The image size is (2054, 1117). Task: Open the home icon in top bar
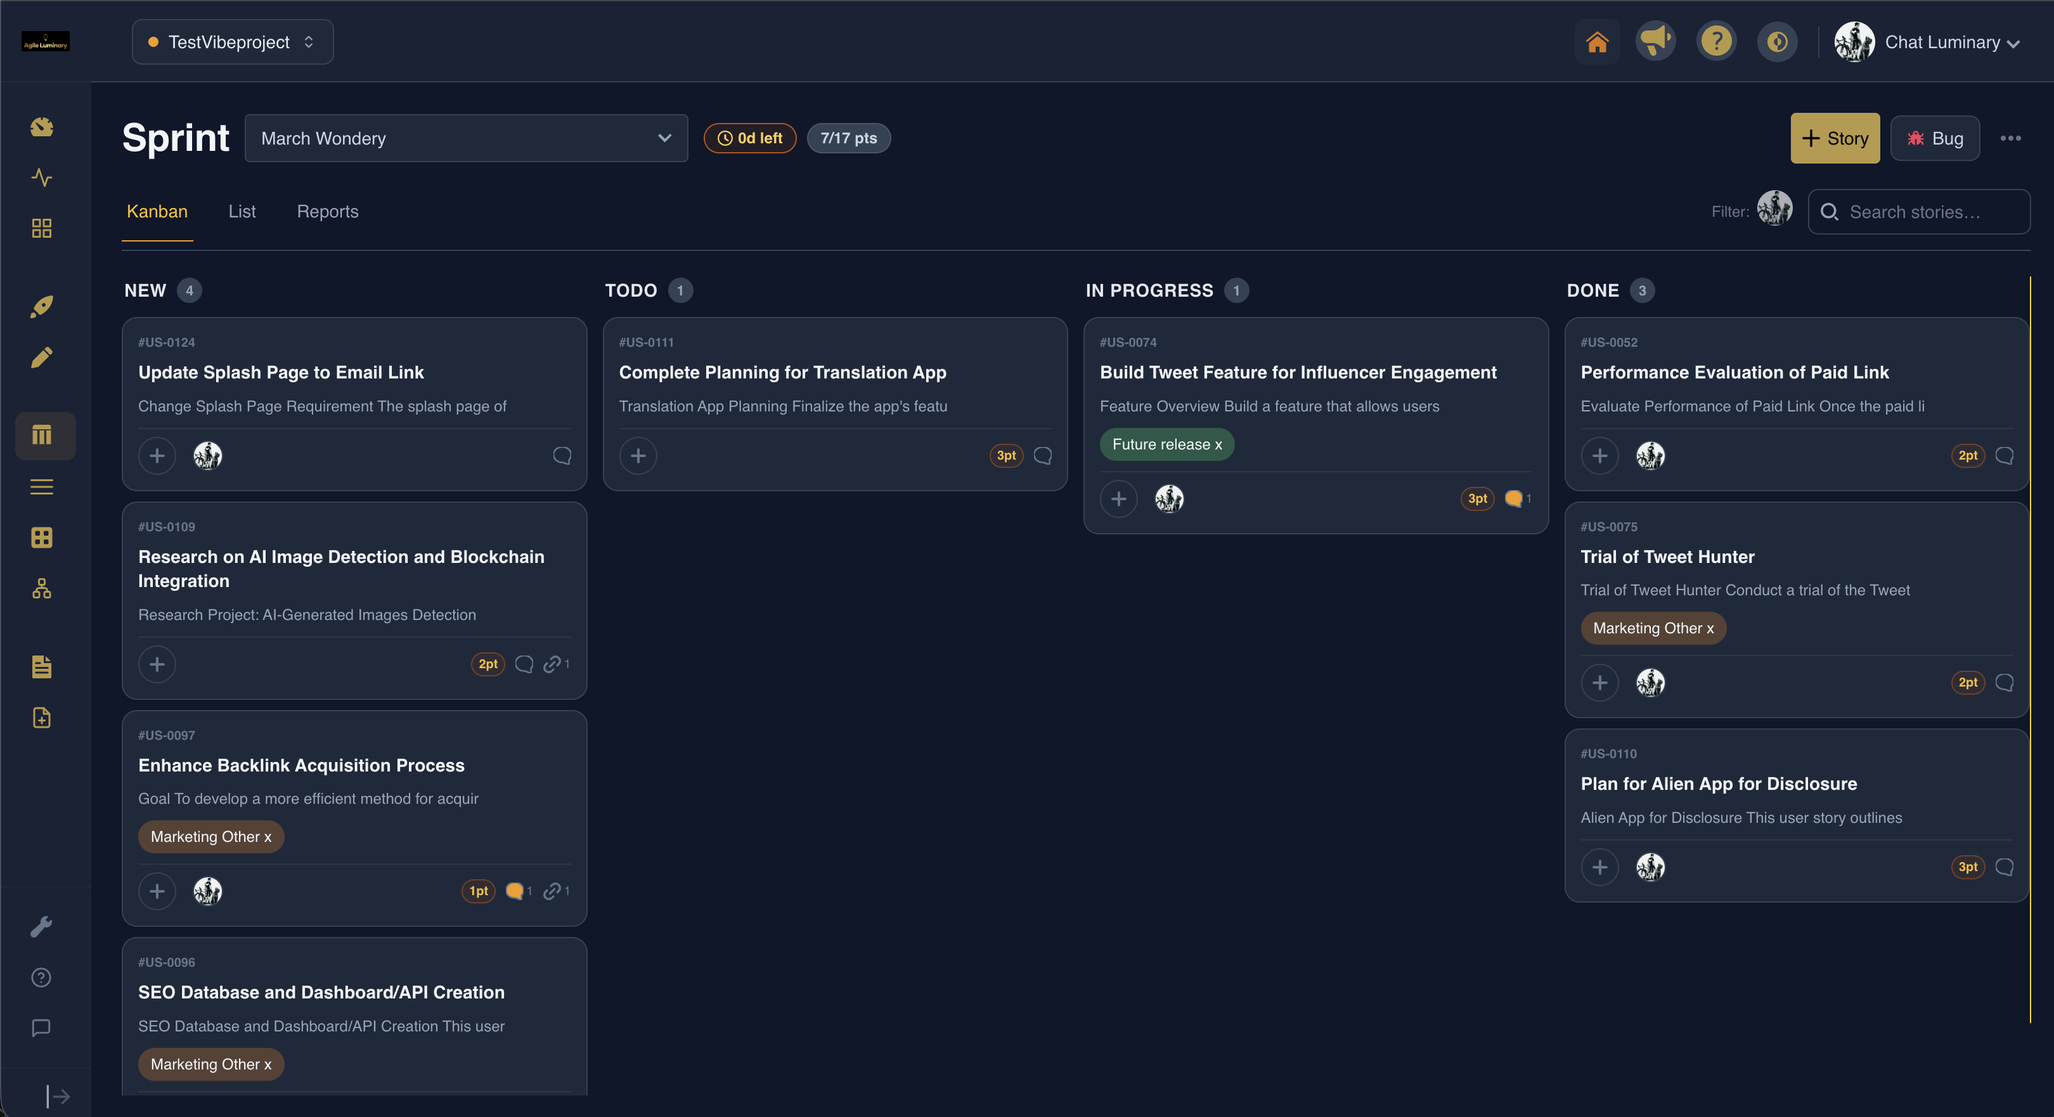1596,42
